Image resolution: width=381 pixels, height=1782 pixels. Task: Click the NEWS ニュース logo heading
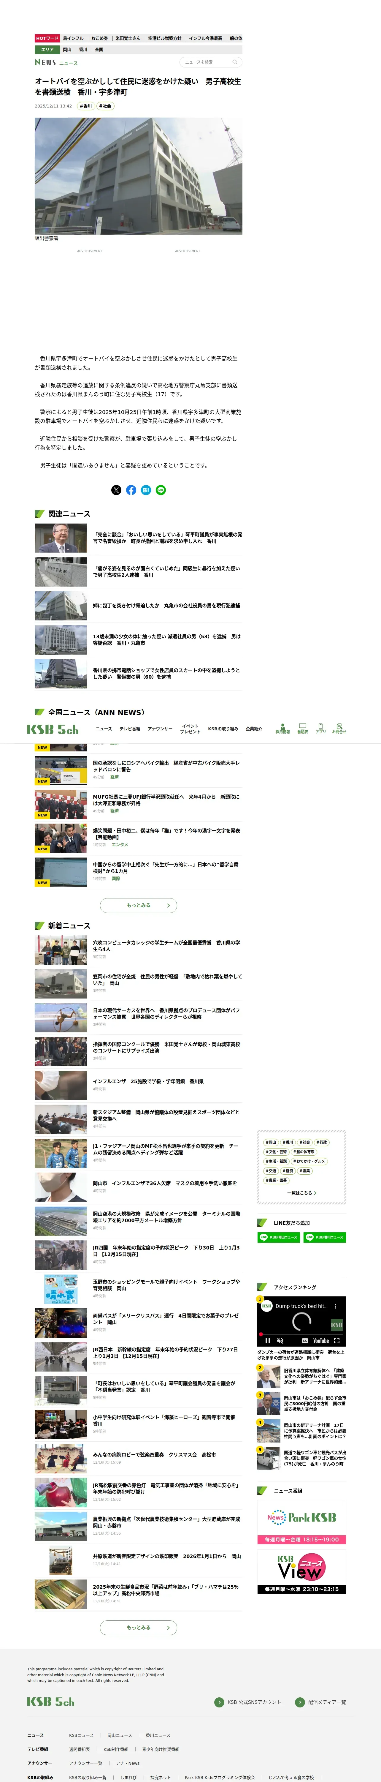56,62
